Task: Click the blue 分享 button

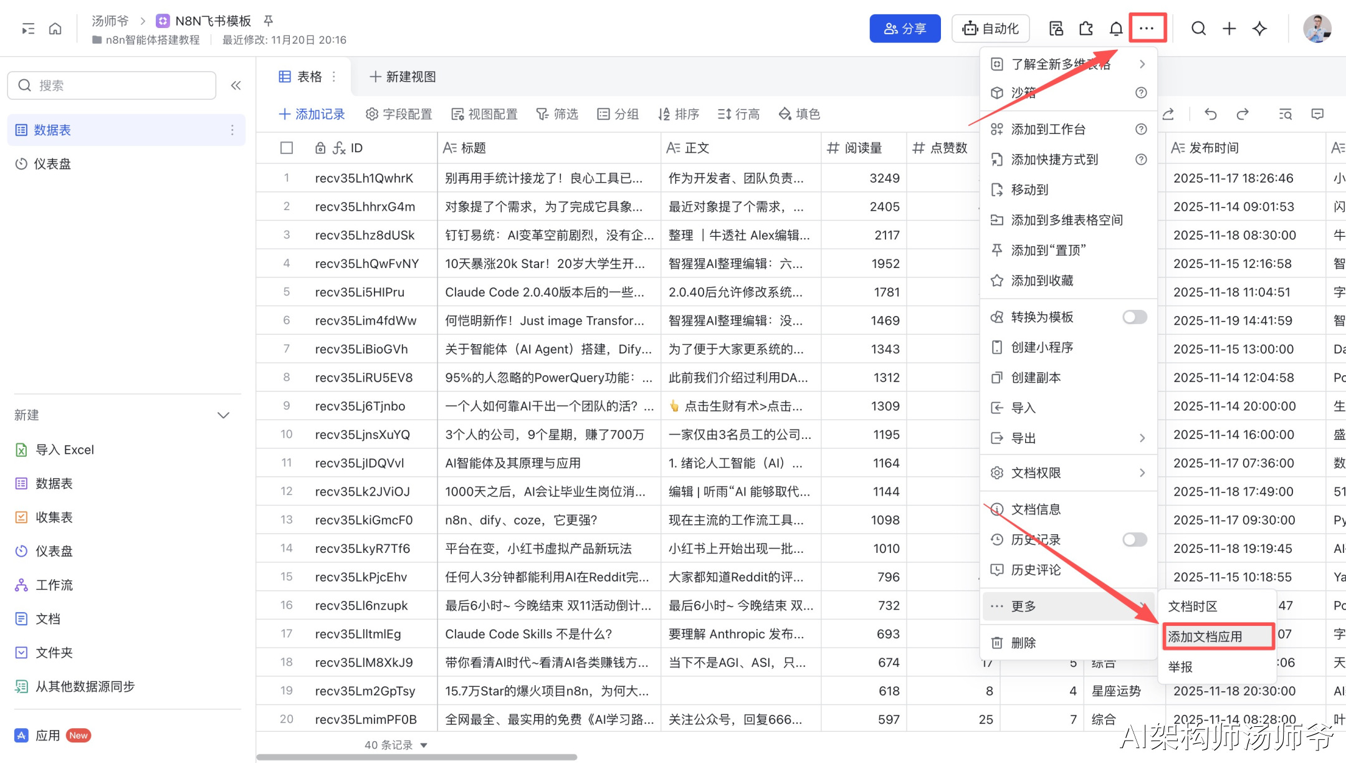Action: click(905, 29)
